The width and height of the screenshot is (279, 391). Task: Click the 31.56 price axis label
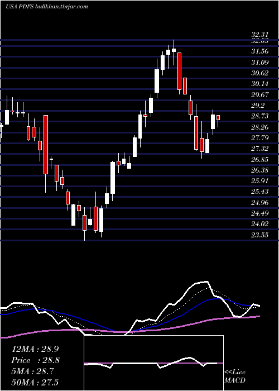(x=260, y=51)
